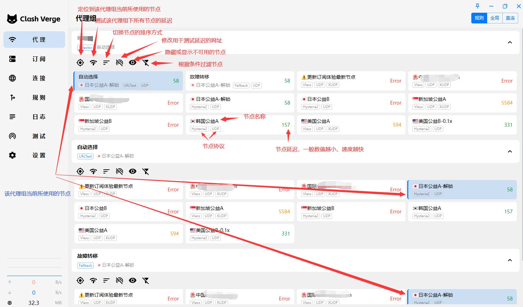Viewport: 523px width, 307px height.
Task: Open the 订阅 page in sidebar
Action: 34,59
